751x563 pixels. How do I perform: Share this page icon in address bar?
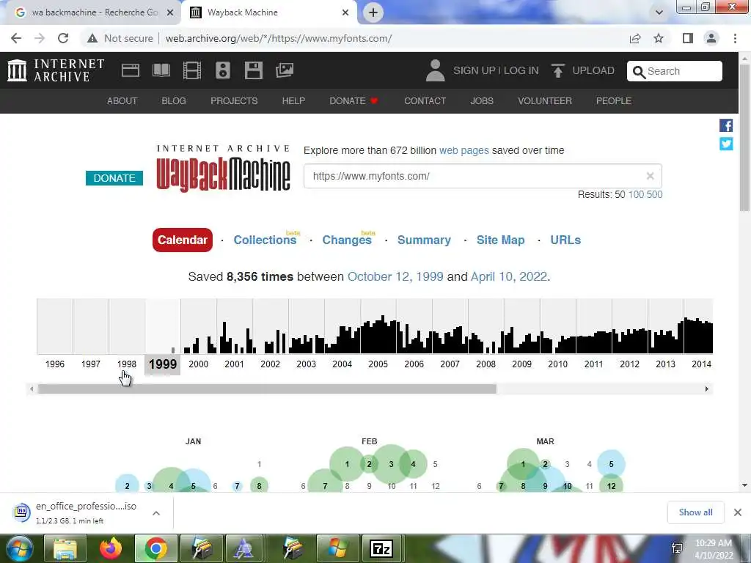[x=635, y=38]
